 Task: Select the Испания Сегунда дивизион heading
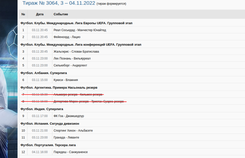(x=50, y=123)
